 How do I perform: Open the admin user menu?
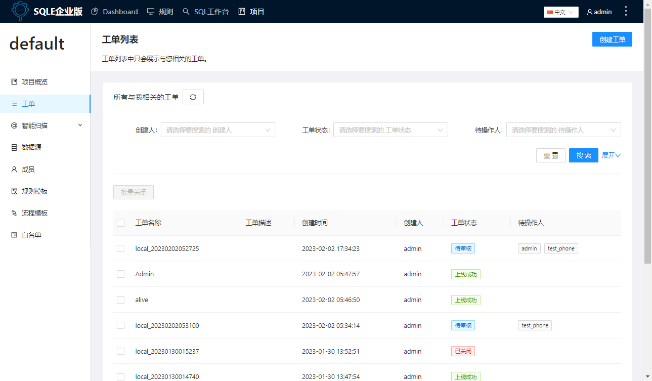[x=599, y=12]
